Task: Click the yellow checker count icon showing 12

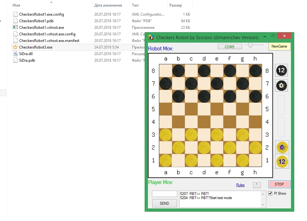Action: click(282, 162)
